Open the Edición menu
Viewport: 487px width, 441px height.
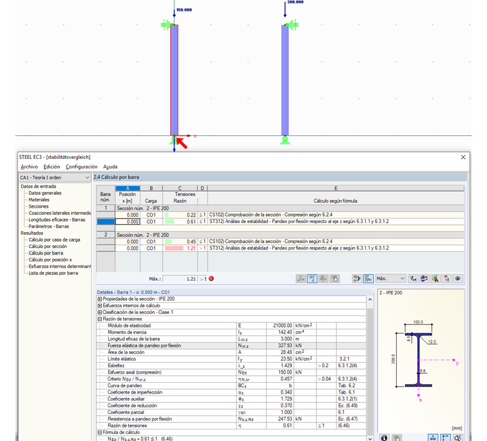pyautogui.click(x=51, y=167)
